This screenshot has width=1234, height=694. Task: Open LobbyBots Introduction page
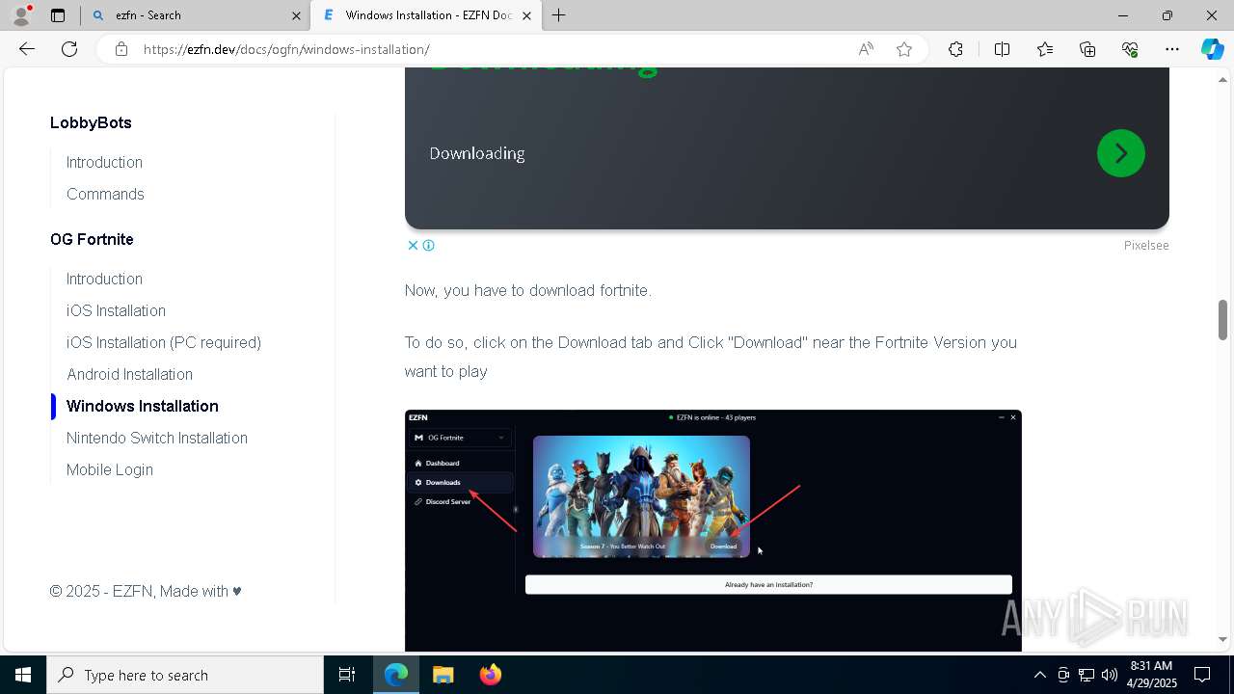click(104, 162)
